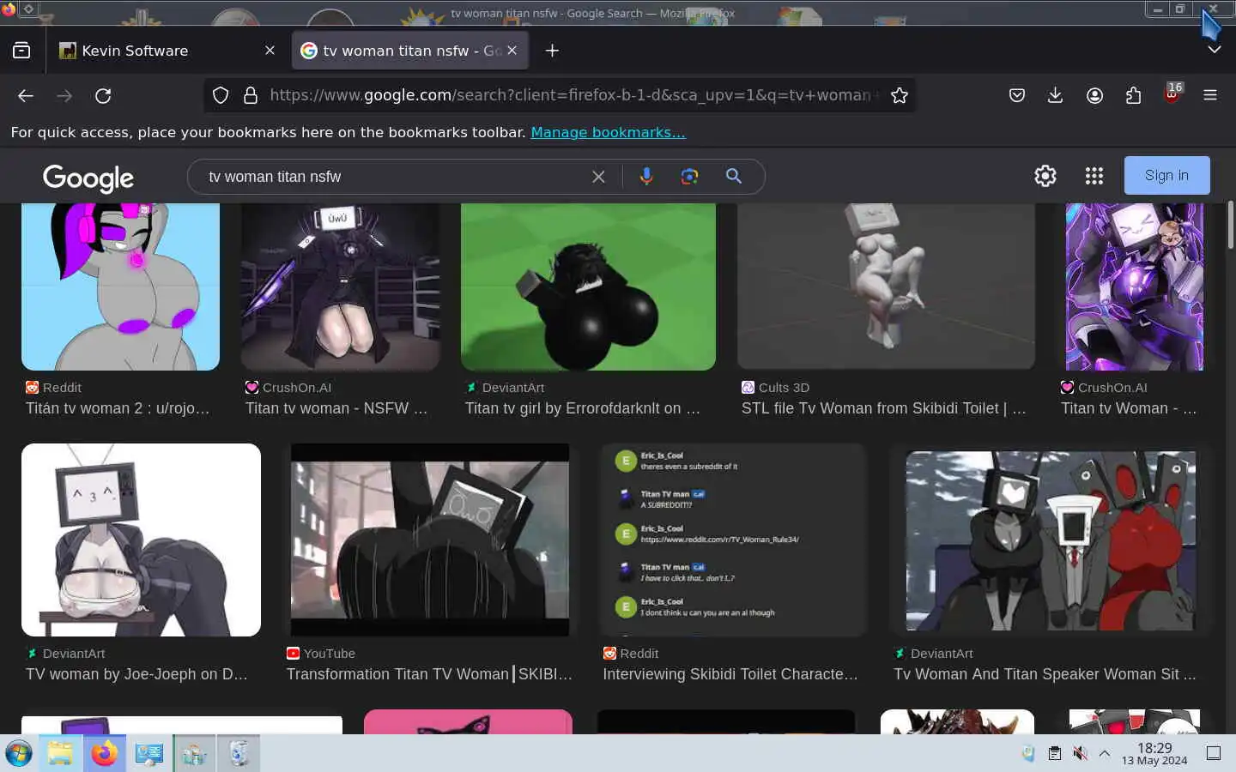Open Reddit chat screenshot thumbnail
The image size is (1236, 772).
pos(733,540)
